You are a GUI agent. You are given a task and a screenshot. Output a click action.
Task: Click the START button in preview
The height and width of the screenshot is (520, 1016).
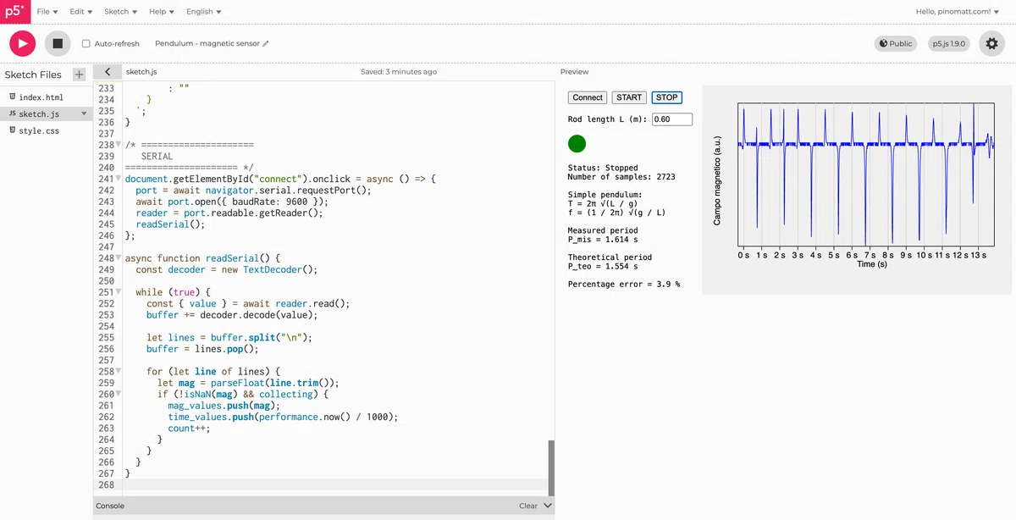tap(629, 97)
